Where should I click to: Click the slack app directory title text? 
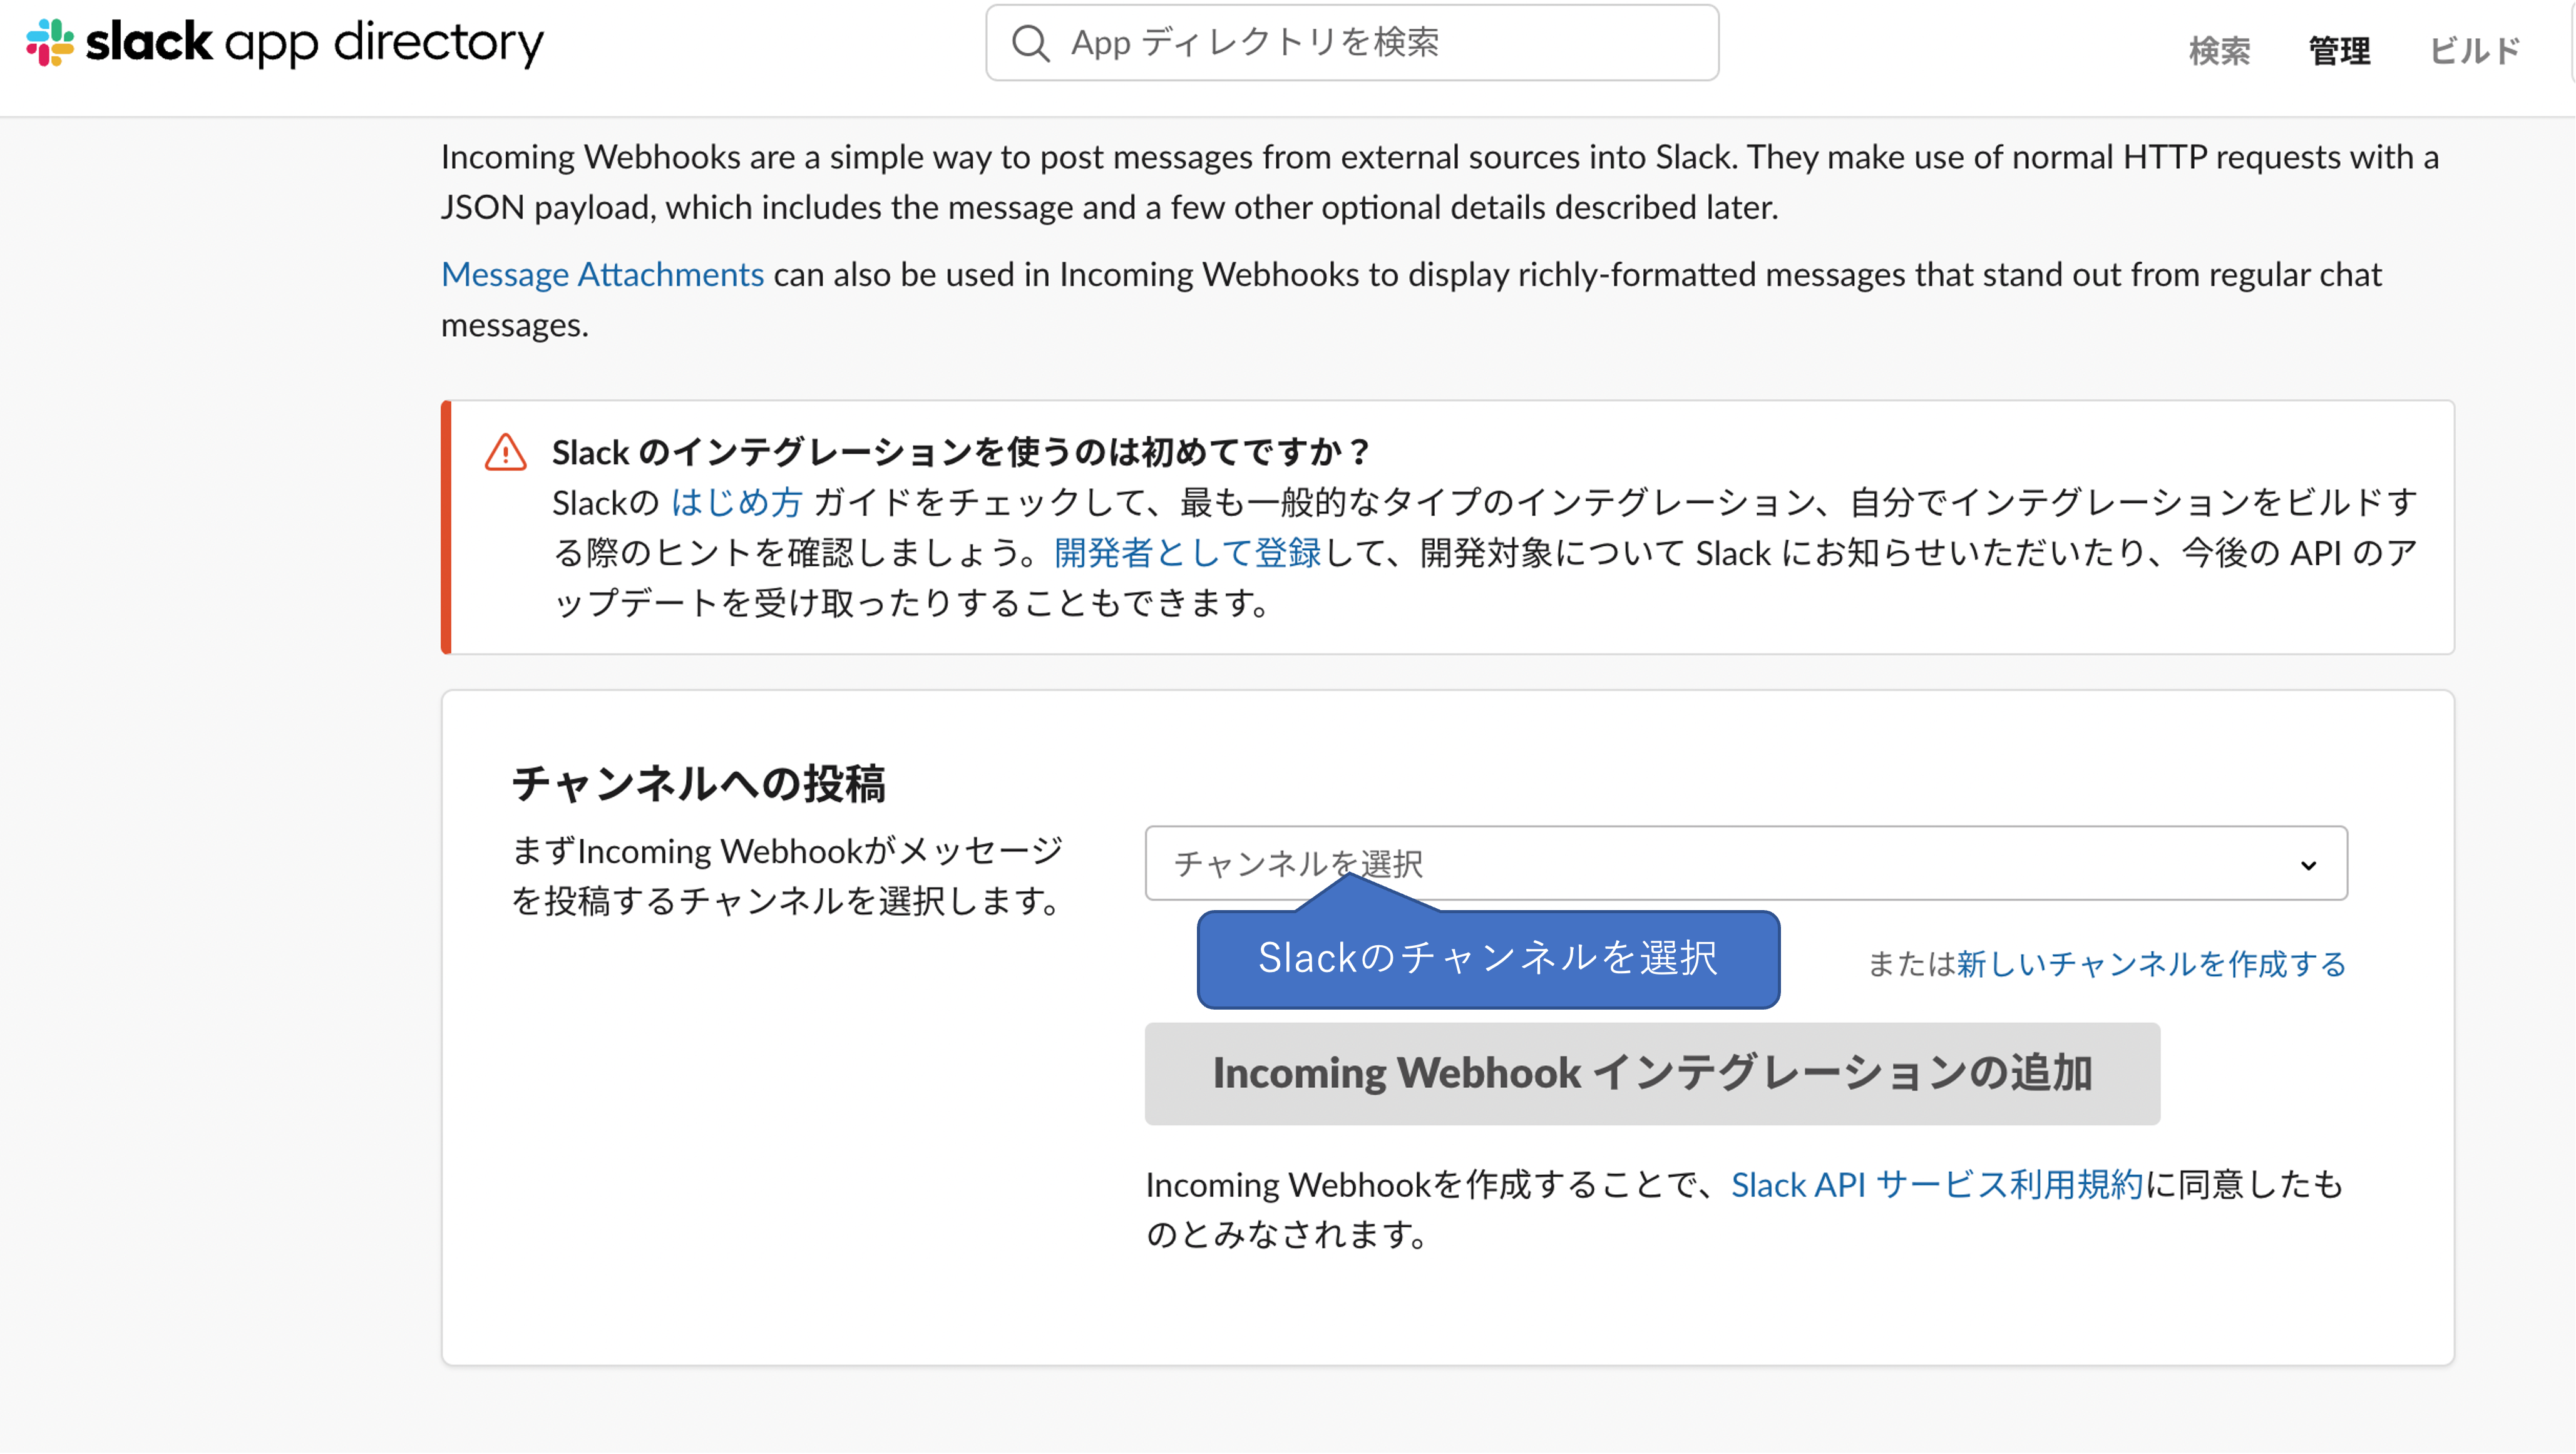click(x=314, y=43)
